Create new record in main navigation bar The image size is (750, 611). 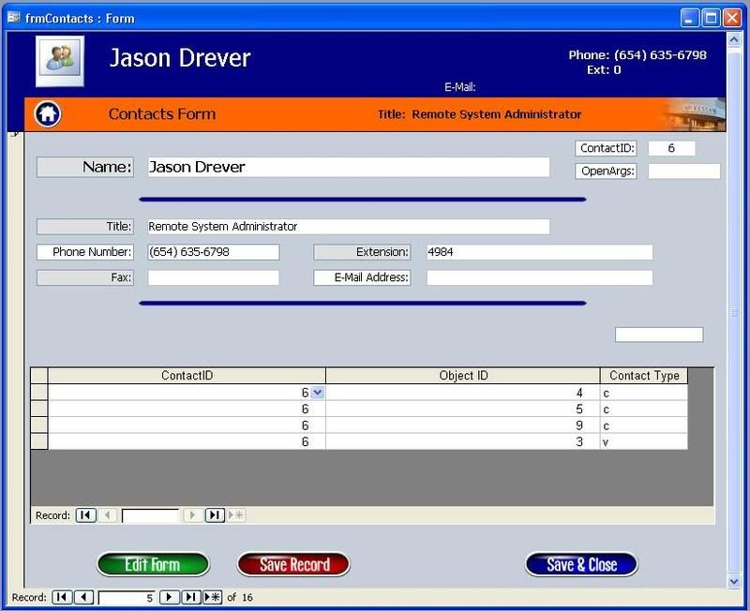tap(212, 597)
